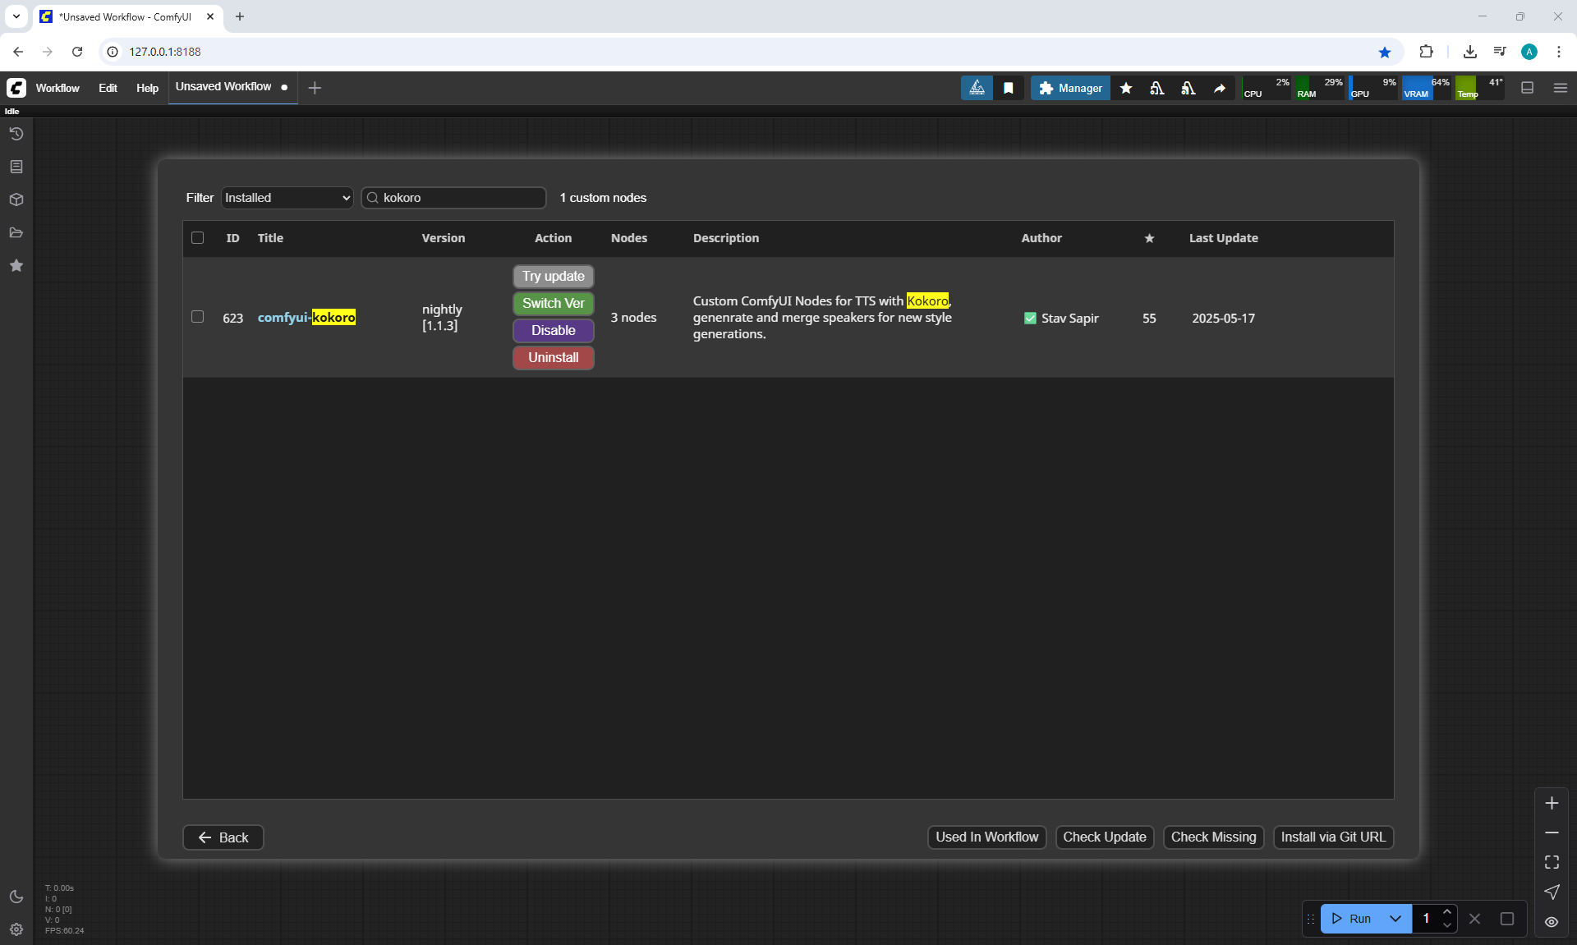The width and height of the screenshot is (1577, 945).
Task: Open the Help menu
Action: click(x=147, y=88)
